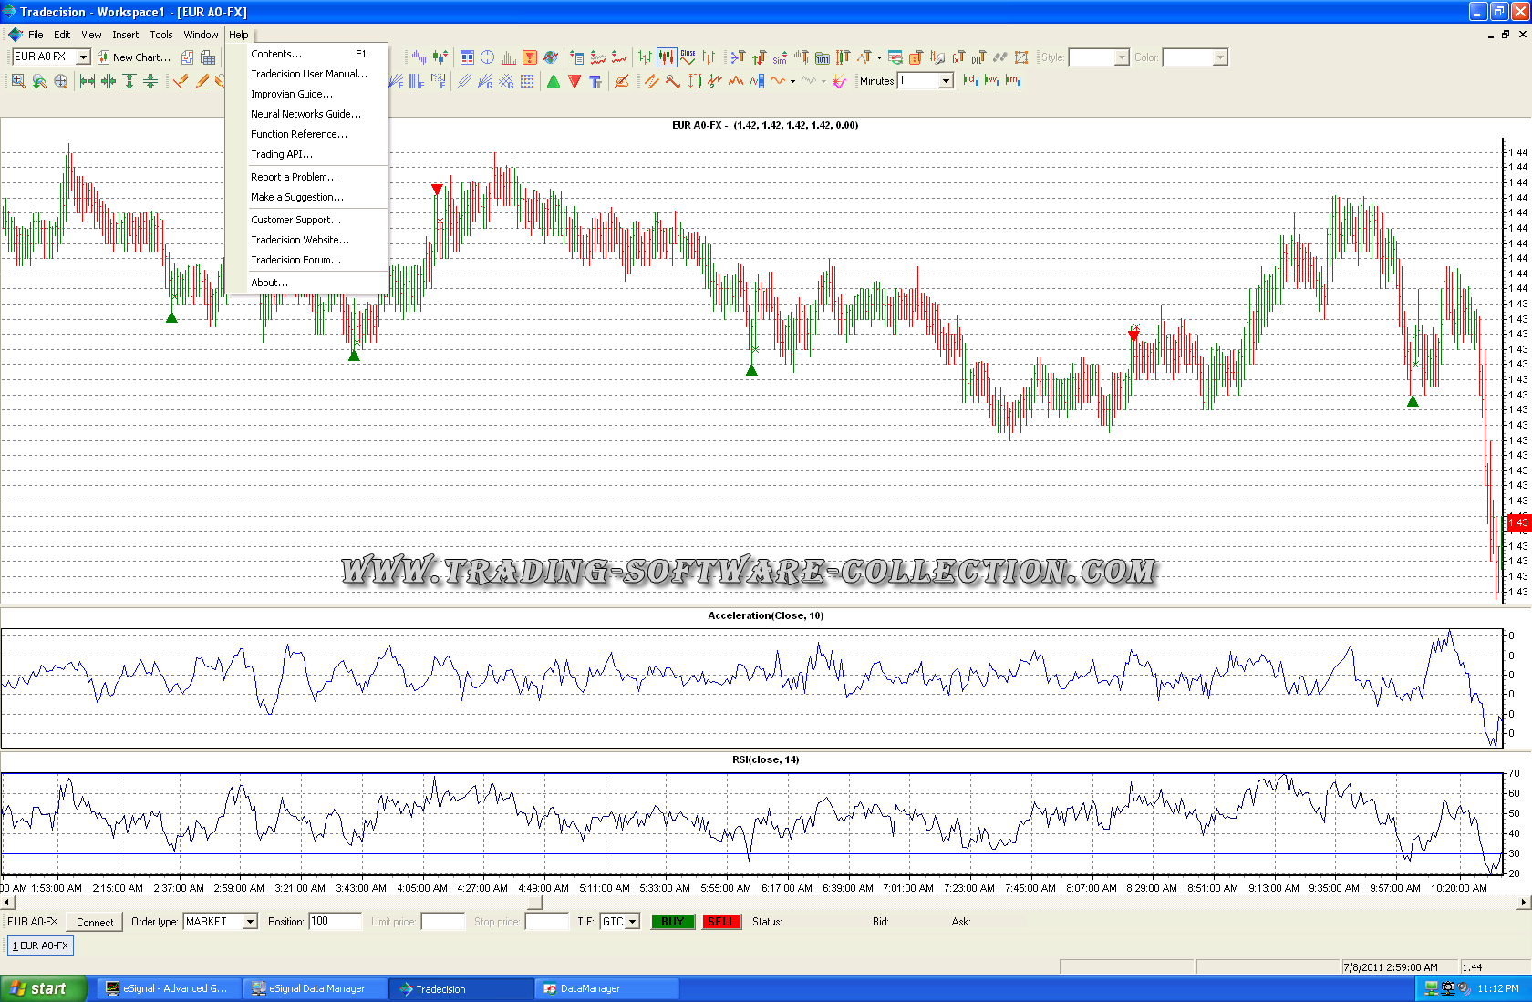The width and height of the screenshot is (1532, 1002).
Task: Open the EUR A0-FX symbol dropdown
Action: [x=83, y=57]
